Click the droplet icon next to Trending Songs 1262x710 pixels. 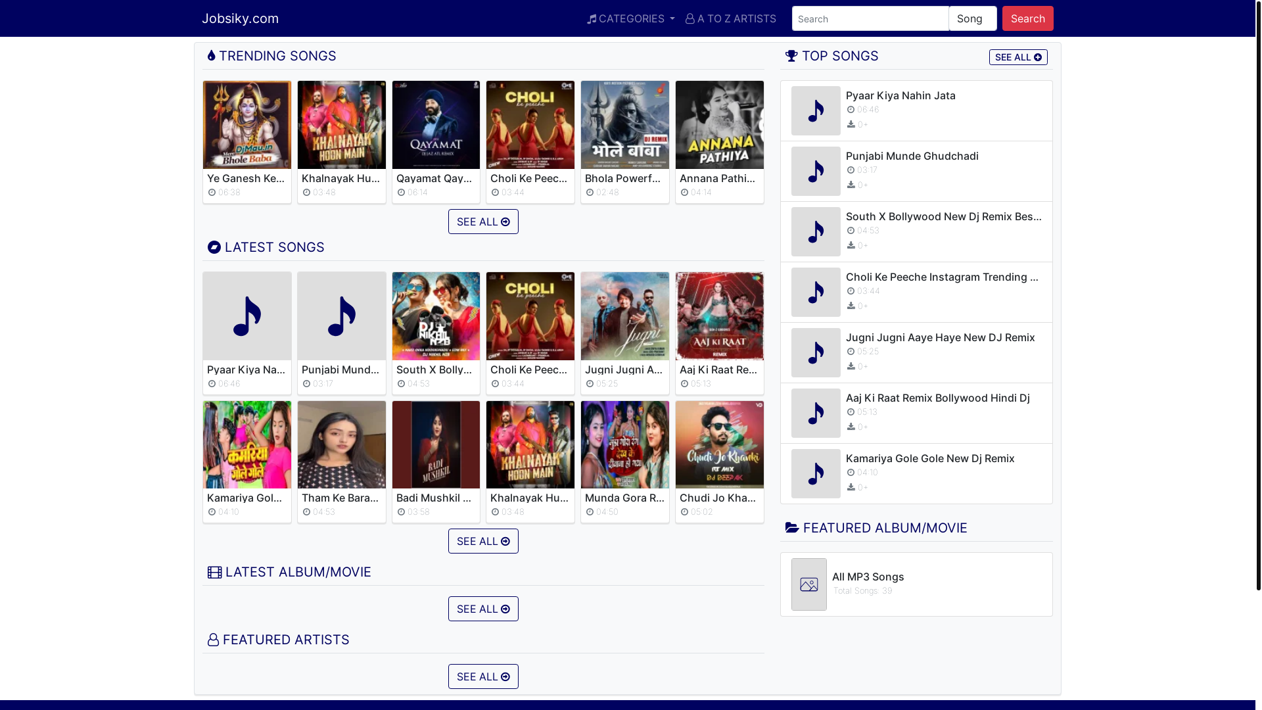[x=211, y=56]
